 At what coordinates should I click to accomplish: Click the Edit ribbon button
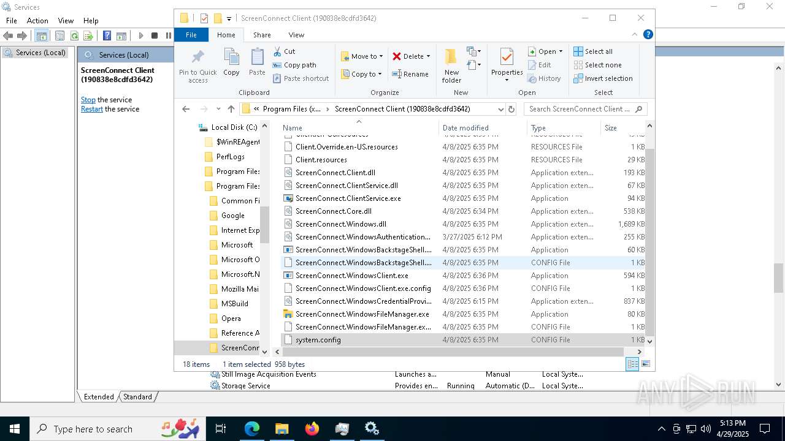[539, 65]
